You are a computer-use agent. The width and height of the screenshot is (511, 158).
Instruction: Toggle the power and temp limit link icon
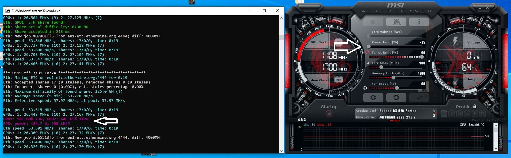367,52
